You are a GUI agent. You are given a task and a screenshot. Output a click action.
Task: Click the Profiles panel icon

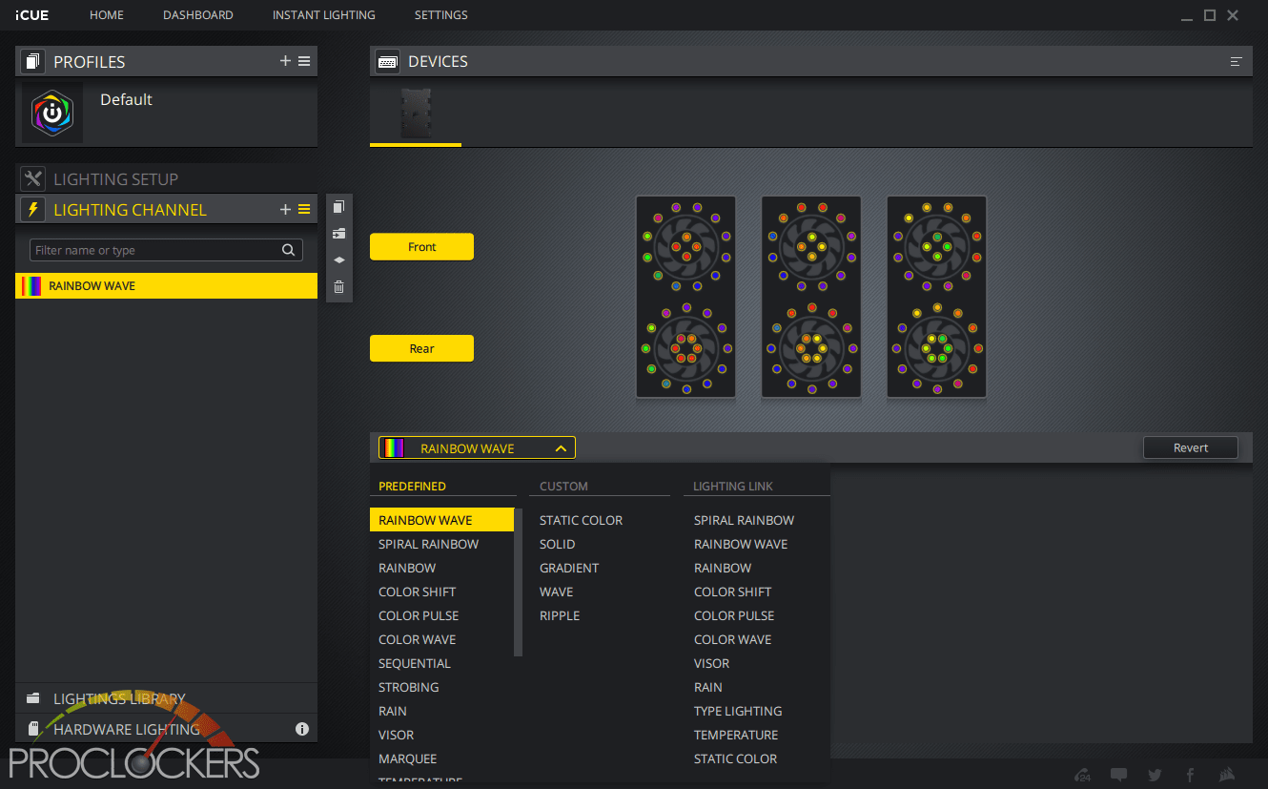(33, 62)
